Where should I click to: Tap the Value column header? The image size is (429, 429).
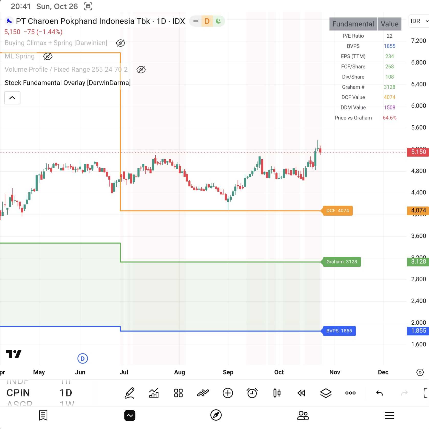pos(390,24)
